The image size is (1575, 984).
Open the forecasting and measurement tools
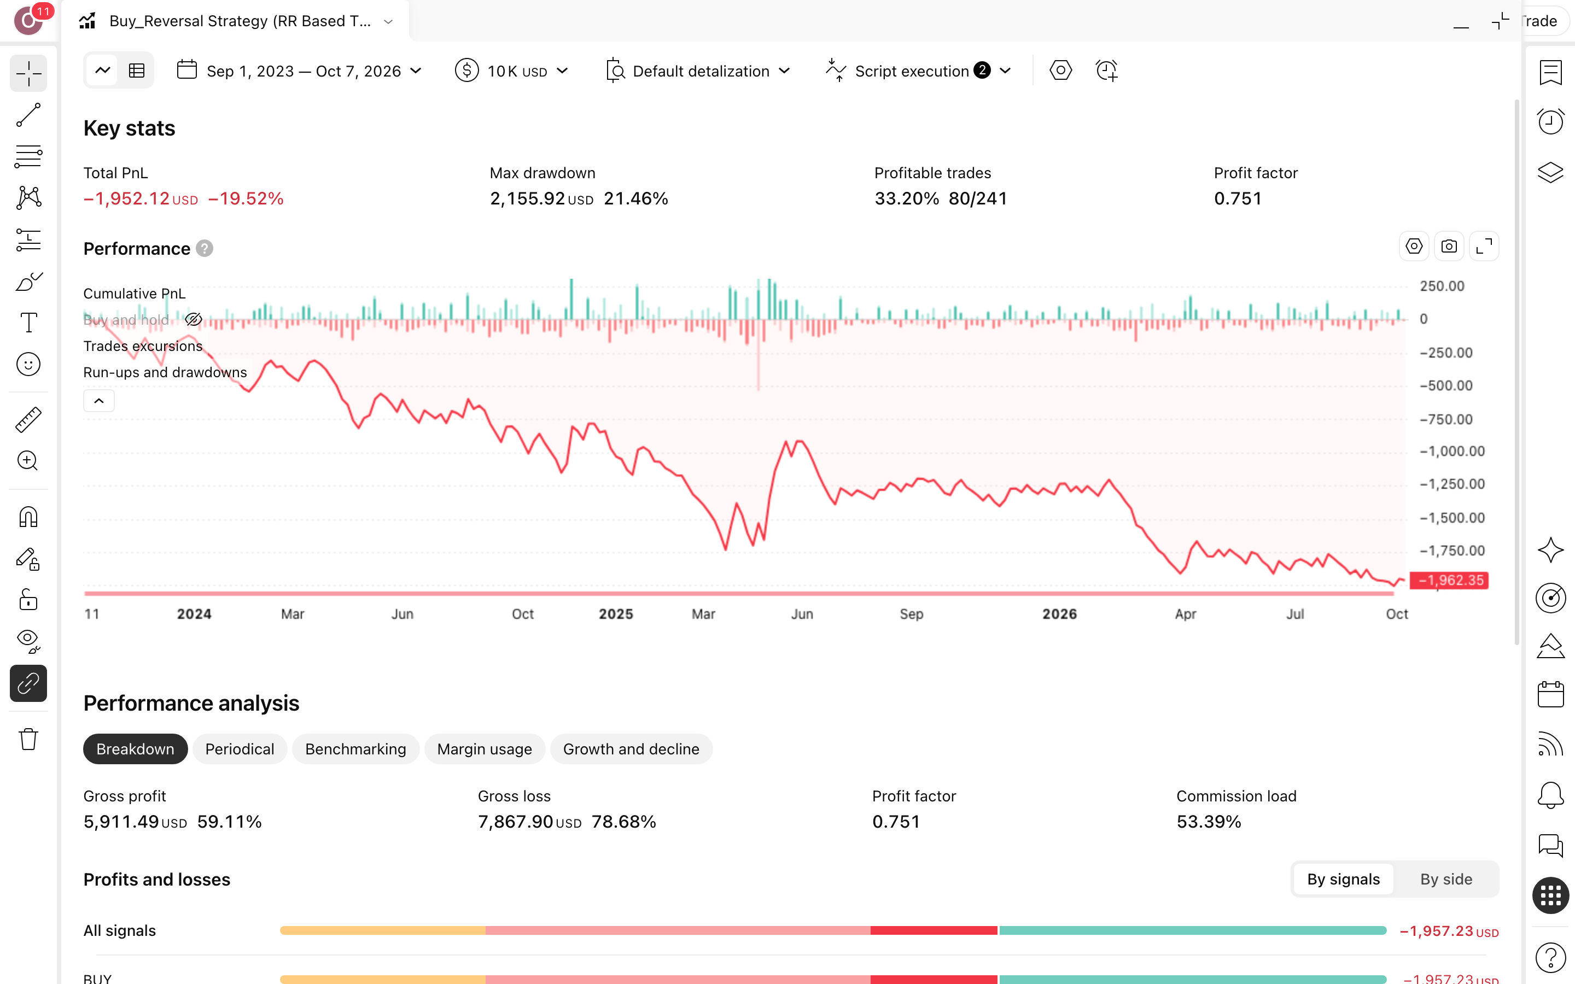(28, 240)
